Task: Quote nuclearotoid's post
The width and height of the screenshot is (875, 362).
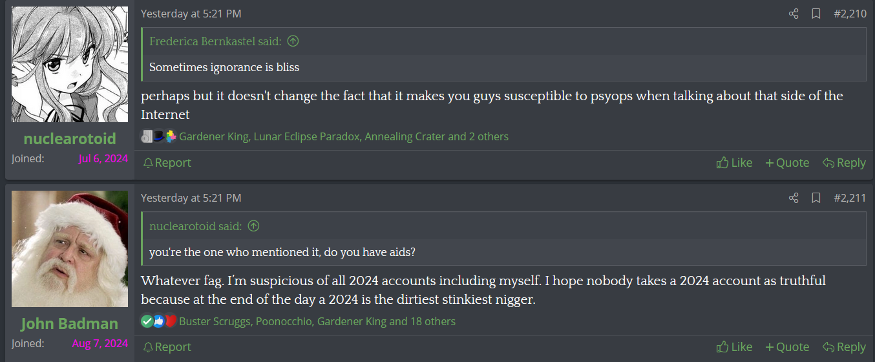Action: (x=787, y=163)
